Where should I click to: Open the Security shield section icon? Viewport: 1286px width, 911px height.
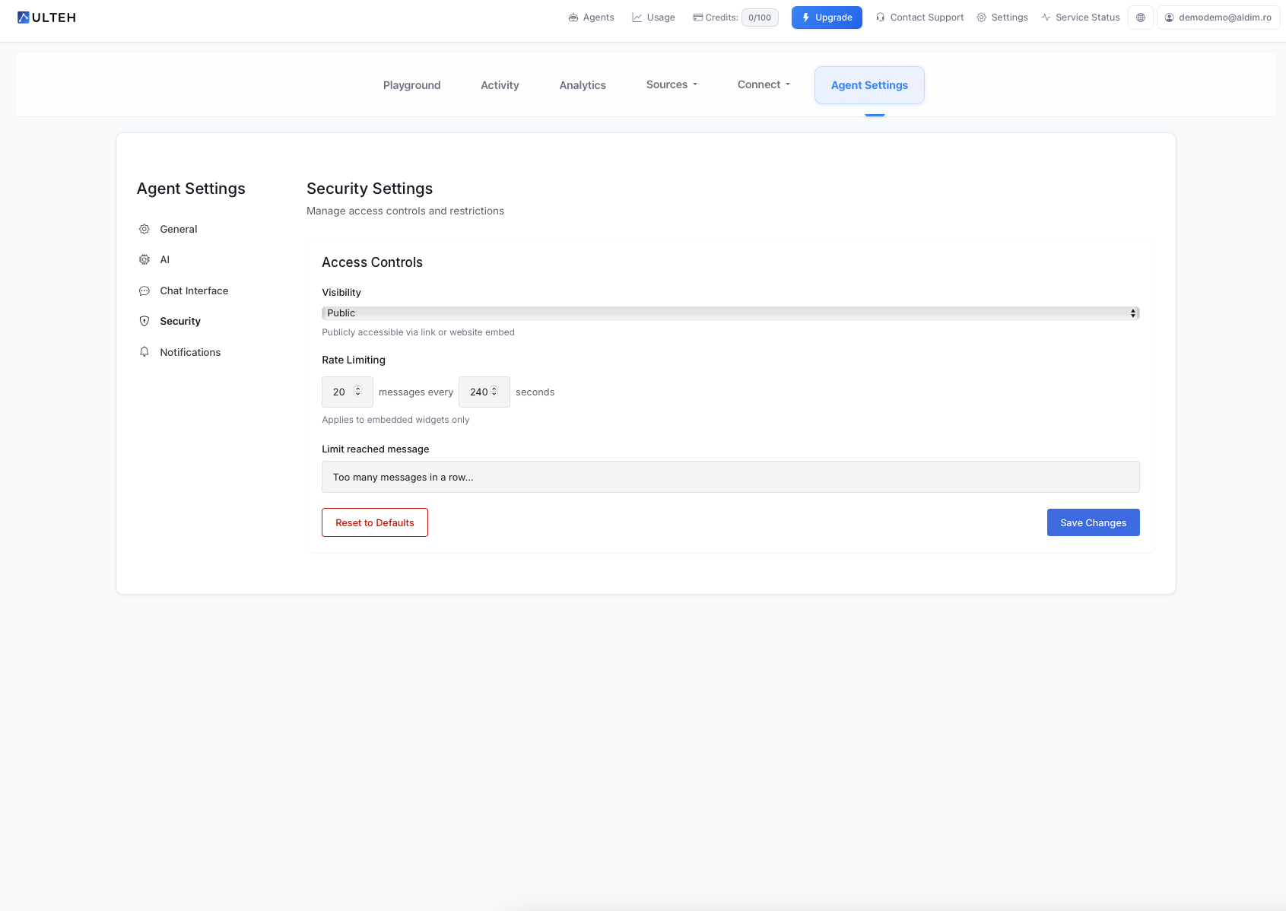tap(144, 321)
